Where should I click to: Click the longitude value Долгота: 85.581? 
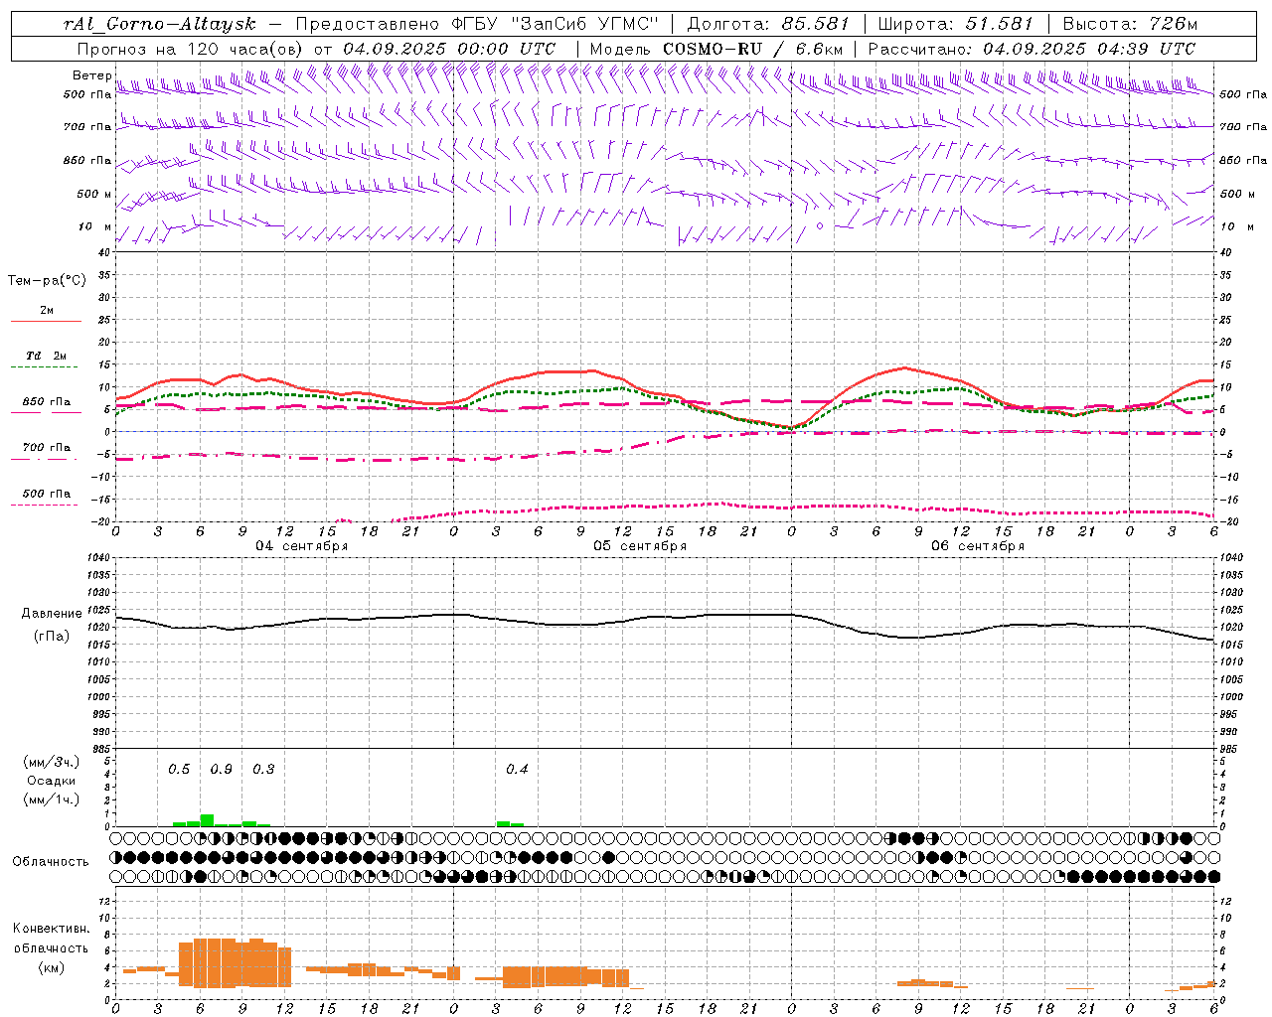coord(768,24)
